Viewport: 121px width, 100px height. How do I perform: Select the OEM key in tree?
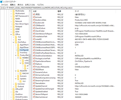click(17, 32)
